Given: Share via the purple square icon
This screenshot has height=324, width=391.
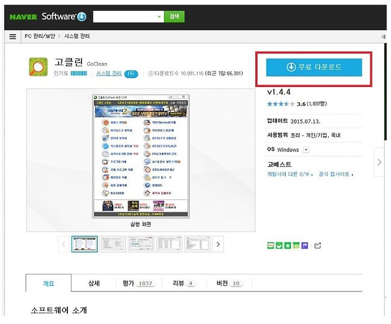Looking at the screenshot, I should click(x=305, y=245).
